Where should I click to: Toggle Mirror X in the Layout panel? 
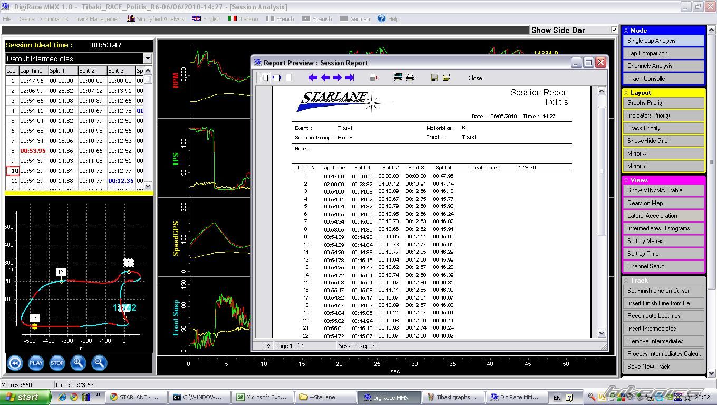coord(663,153)
